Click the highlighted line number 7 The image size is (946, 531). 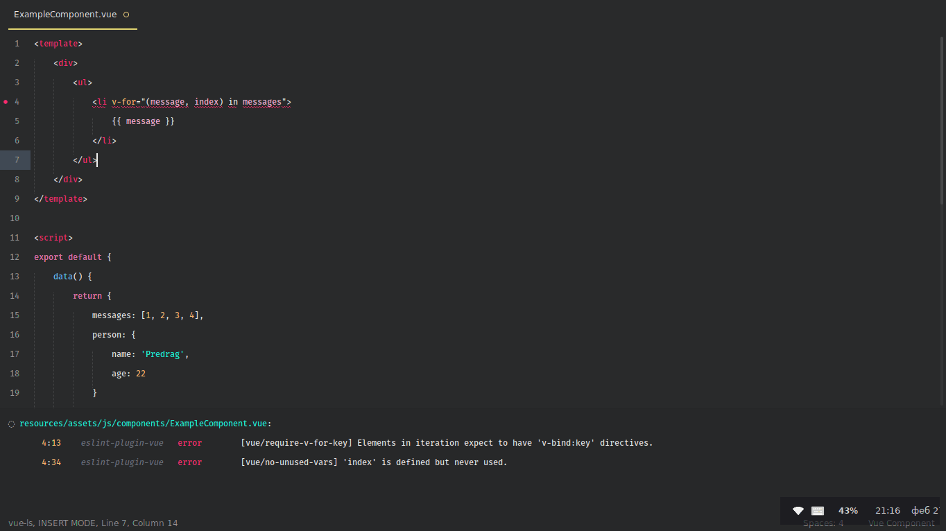coord(17,160)
